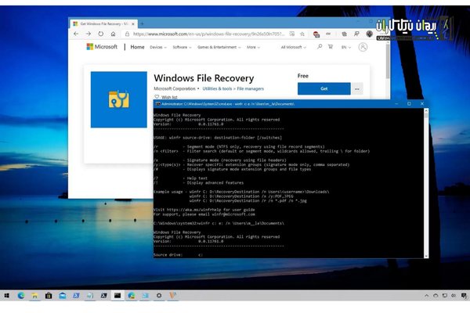
Task: Expand the Devices dropdown menu
Action: (159, 47)
